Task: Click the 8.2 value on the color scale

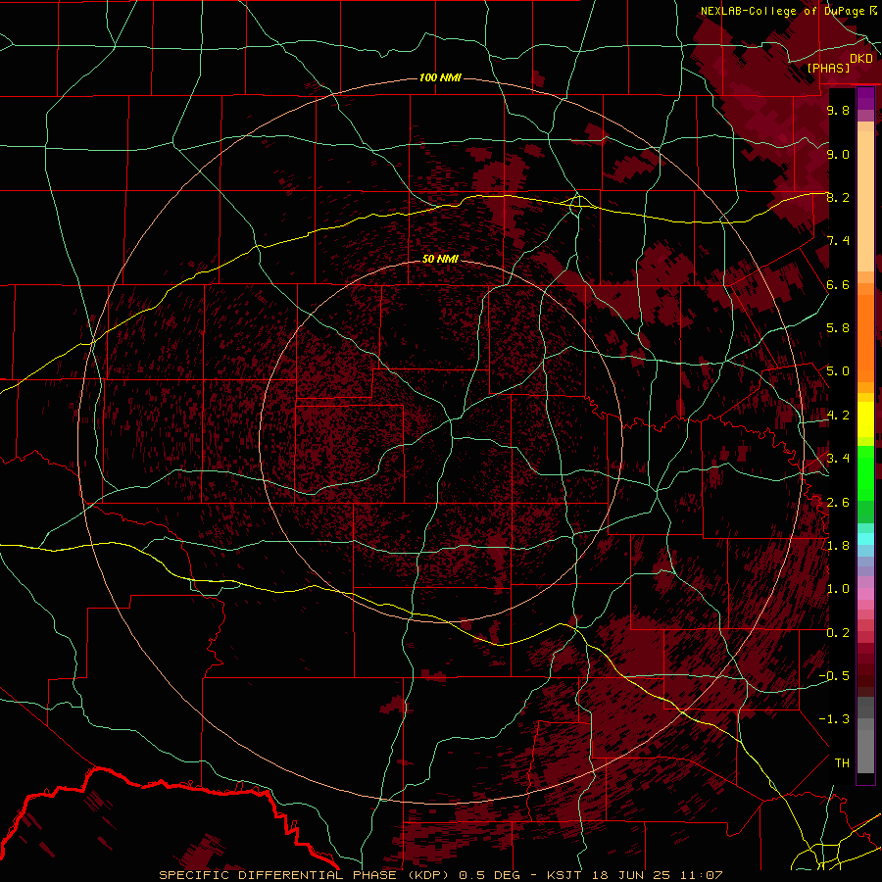Action: point(838,197)
